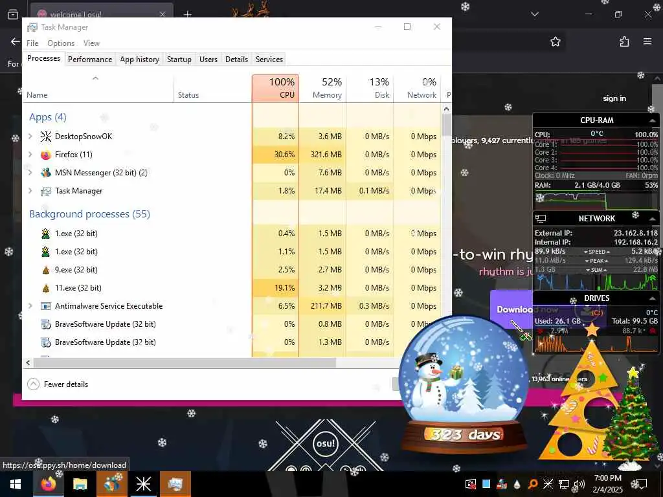Sort by the Name column header
This screenshot has height=497, width=663.
coord(98,88)
